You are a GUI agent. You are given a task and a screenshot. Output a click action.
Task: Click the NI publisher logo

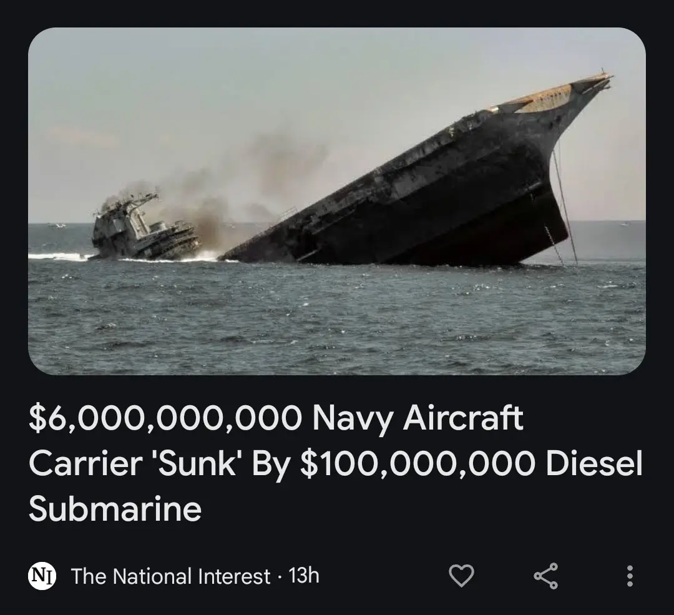pyautogui.click(x=42, y=576)
